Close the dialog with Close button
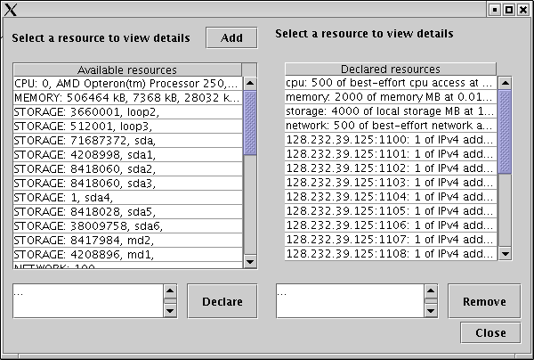Screen dimensions: 534x360 click(x=490, y=332)
